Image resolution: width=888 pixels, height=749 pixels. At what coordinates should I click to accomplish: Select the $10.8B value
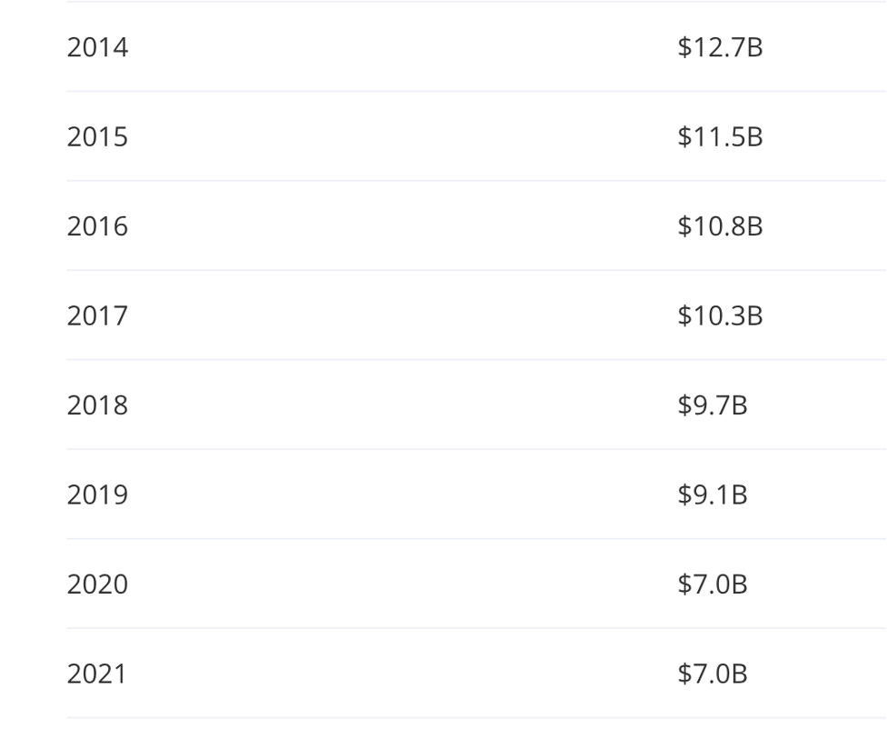click(720, 226)
